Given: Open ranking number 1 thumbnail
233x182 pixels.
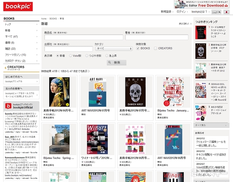Looking at the screenshot, I should point(201,32).
